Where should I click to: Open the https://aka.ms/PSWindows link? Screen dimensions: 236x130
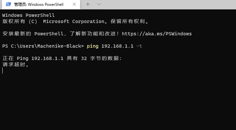point(157,34)
